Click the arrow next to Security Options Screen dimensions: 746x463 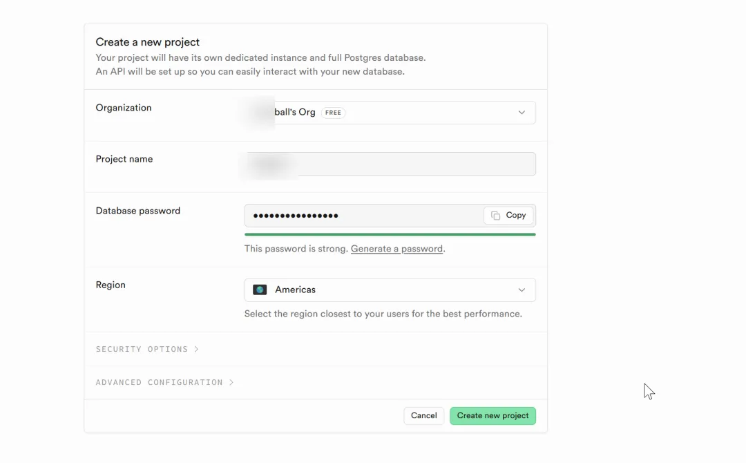point(196,349)
